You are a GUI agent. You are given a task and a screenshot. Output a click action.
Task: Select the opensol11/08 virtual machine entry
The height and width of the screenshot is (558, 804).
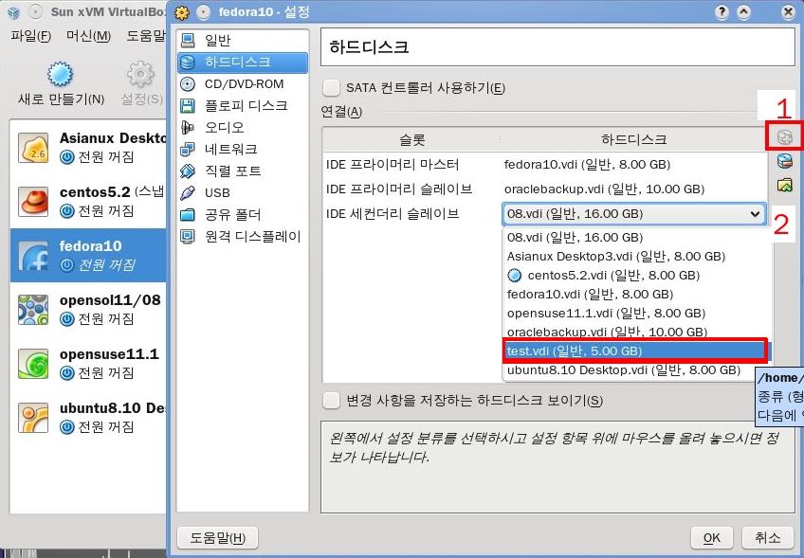88,309
